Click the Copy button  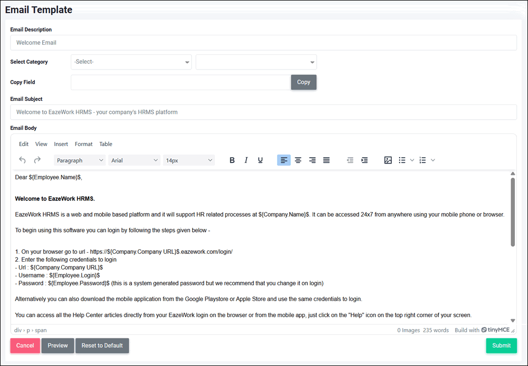[304, 82]
